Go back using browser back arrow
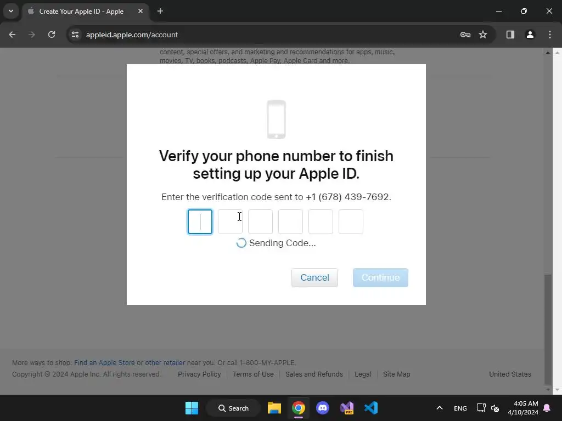 [12, 35]
